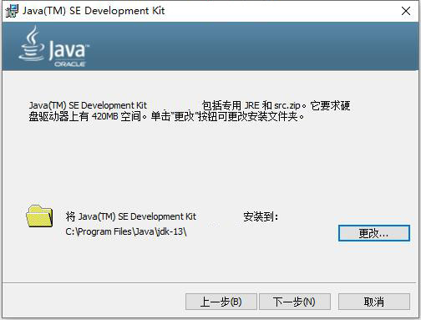
Task: Click the 将 Java(TM) SE Development Kit label
Action: [x=131, y=216]
